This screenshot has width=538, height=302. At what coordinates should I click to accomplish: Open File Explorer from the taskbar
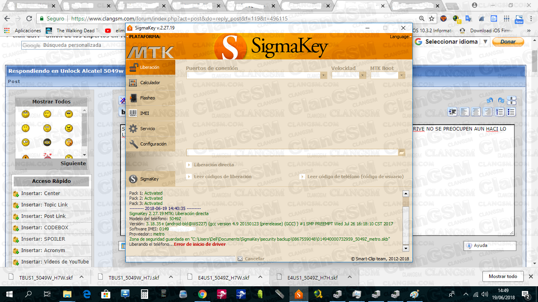tap(67, 294)
